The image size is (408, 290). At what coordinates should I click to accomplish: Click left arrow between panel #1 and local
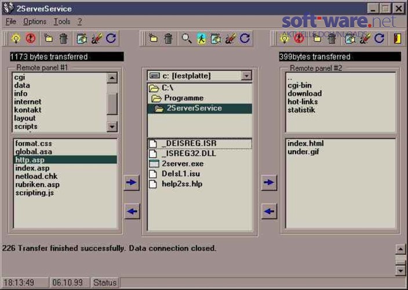(x=132, y=211)
